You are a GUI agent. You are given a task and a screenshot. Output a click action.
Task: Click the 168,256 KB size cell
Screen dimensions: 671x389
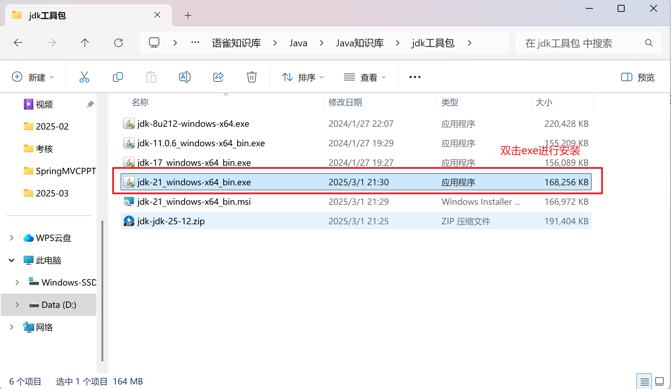pos(566,182)
